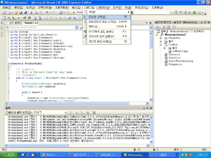
Task: Click the Save All icon
Action: click(x=25, y=13)
